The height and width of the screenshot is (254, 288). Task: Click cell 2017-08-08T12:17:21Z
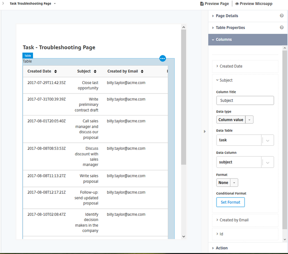point(46,192)
